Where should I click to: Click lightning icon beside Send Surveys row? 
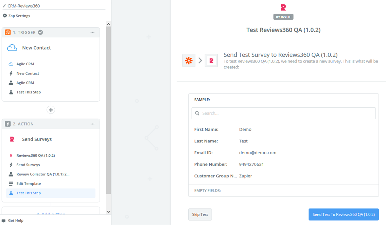pos(11,165)
